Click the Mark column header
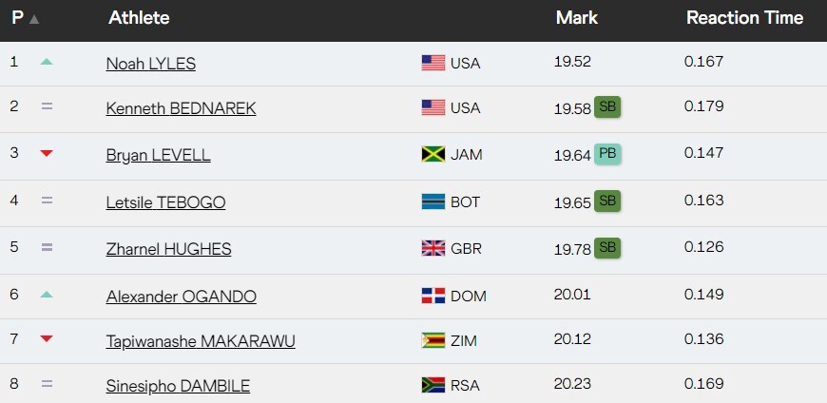 (x=576, y=18)
